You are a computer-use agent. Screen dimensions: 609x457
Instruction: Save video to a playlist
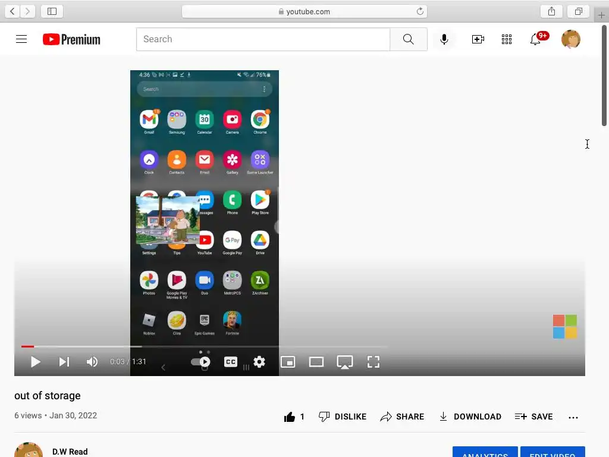[x=533, y=417]
